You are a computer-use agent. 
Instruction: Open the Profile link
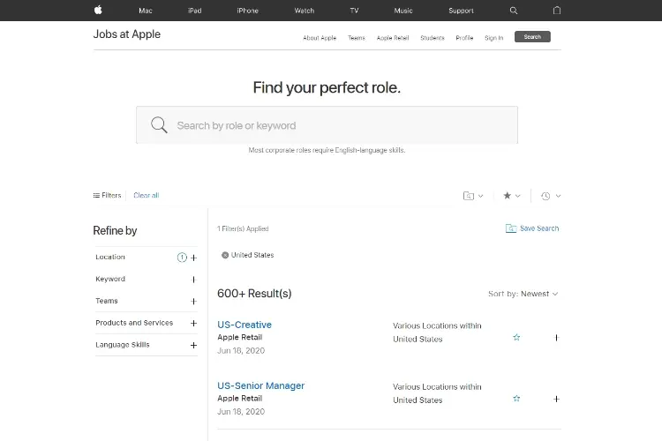(x=464, y=38)
